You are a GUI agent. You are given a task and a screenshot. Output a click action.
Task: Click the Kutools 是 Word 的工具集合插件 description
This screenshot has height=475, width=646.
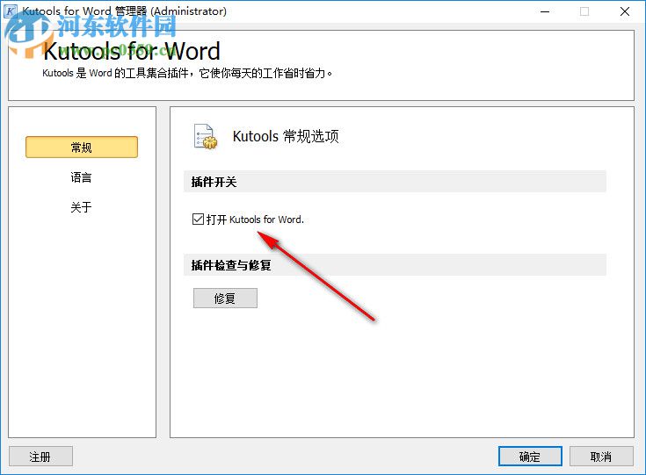(187, 73)
